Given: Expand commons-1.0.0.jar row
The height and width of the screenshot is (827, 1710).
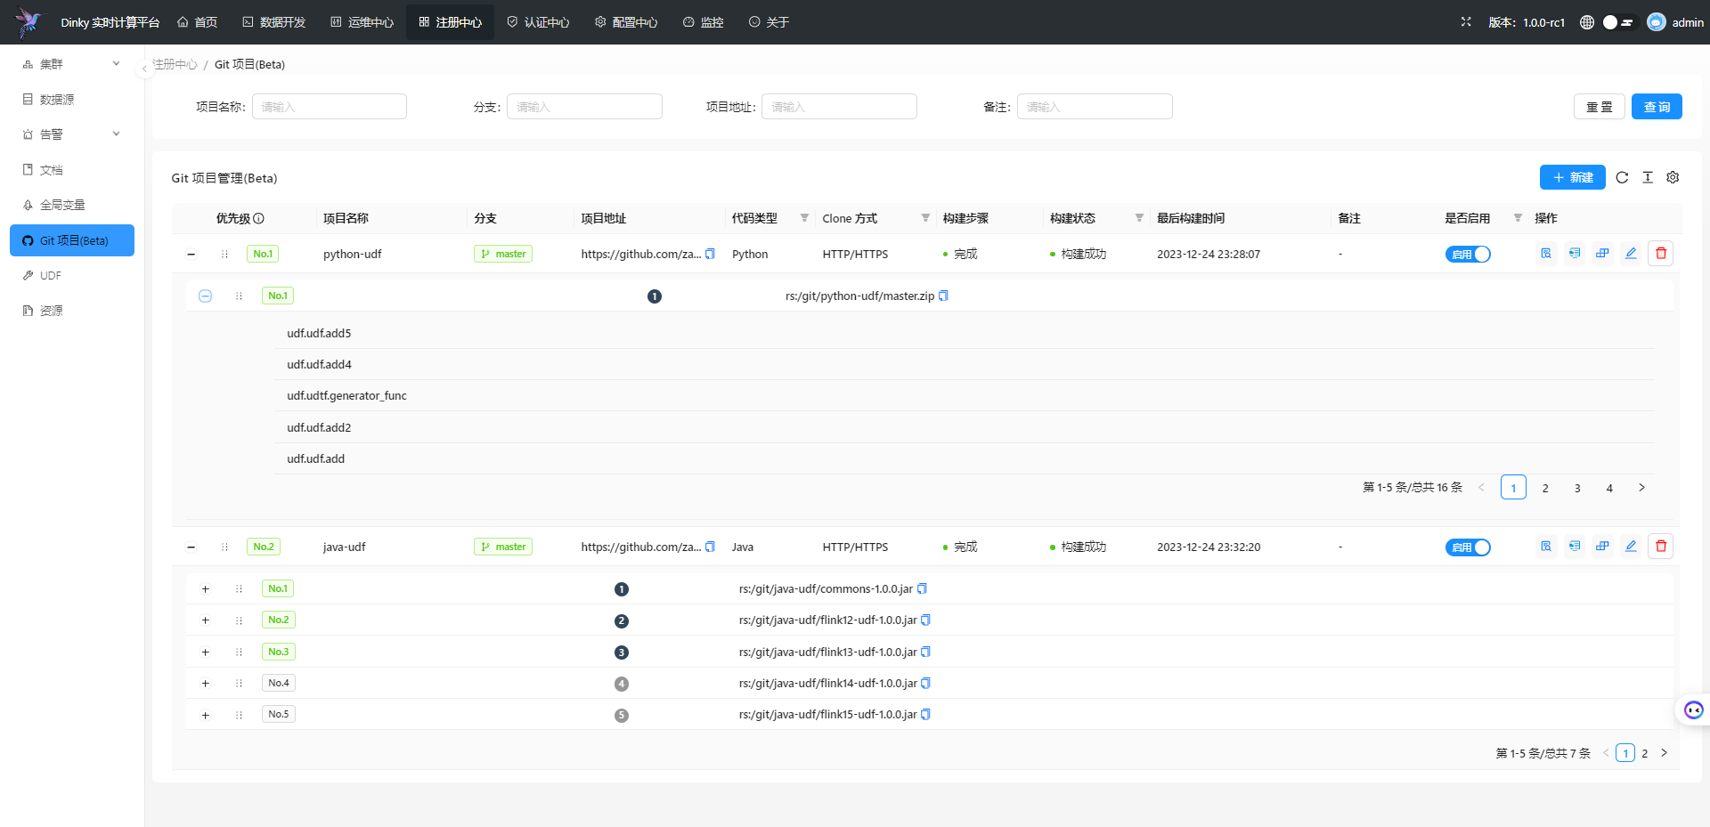Looking at the screenshot, I should (205, 588).
